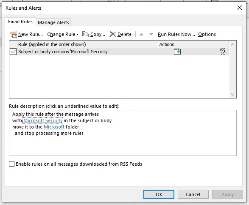This screenshot has width=249, height=205.
Task: Click 'and stop processing more rules' text
Action: 49,133
